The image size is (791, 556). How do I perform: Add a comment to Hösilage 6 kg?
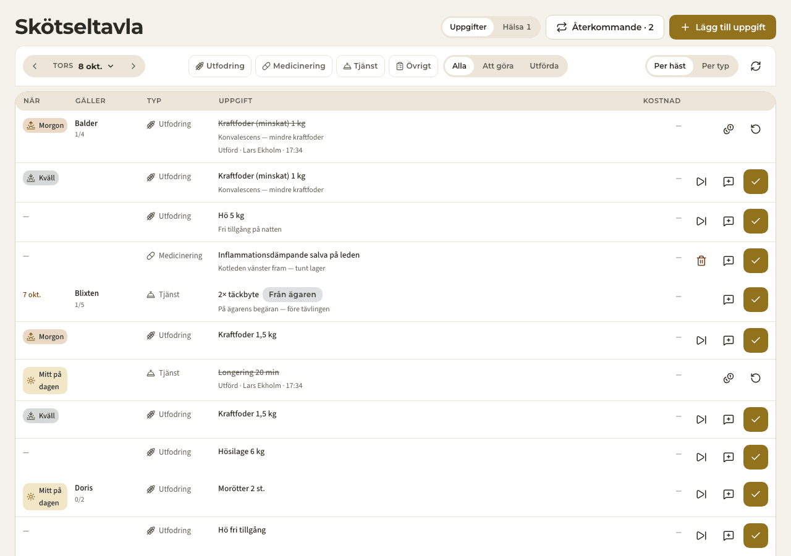click(729, 457)
